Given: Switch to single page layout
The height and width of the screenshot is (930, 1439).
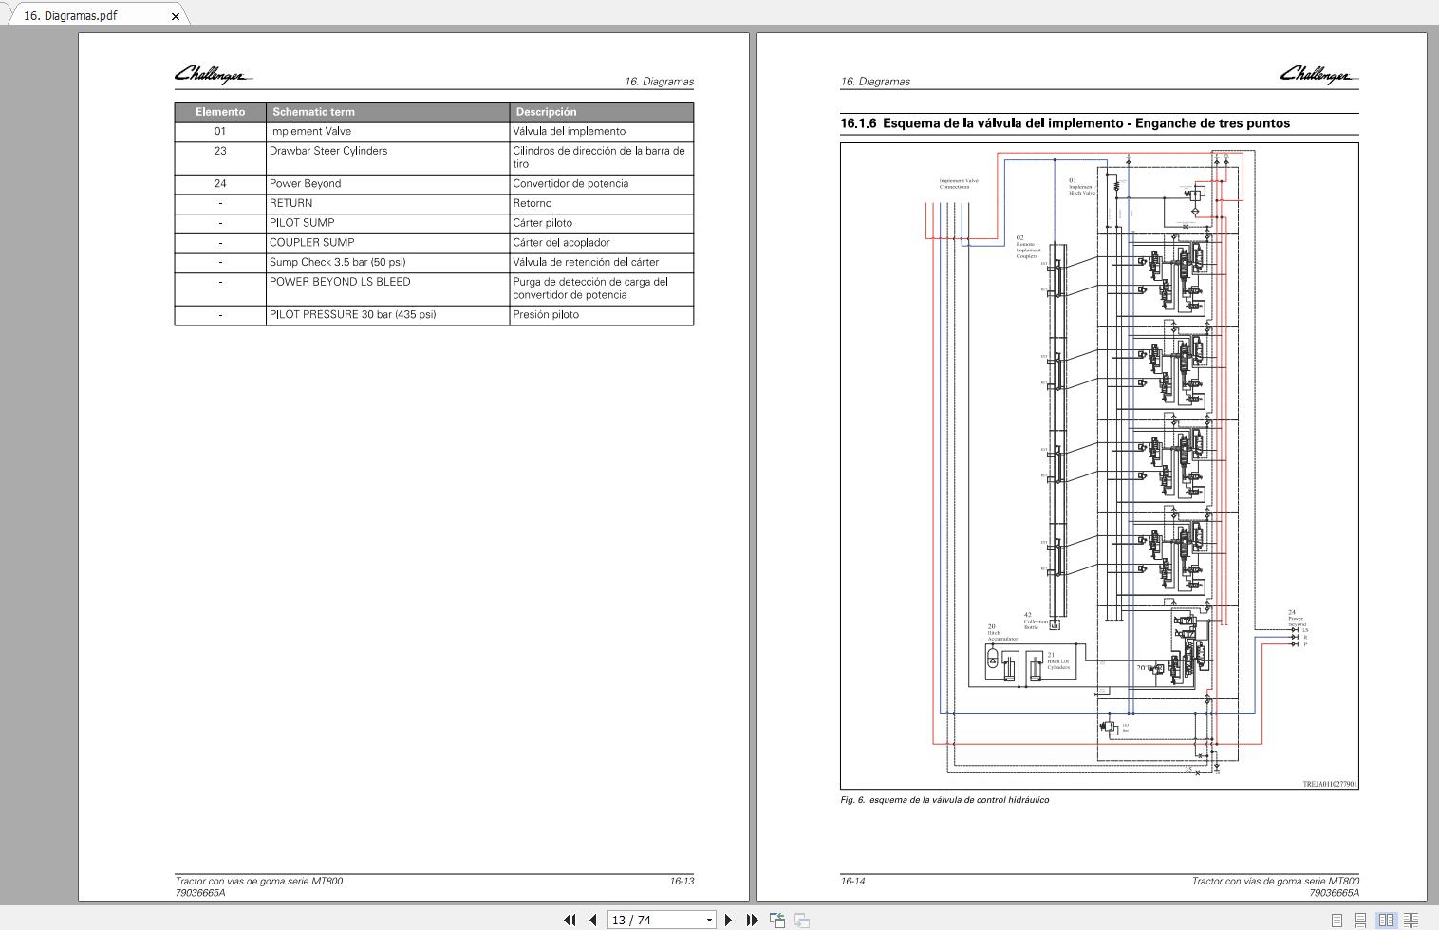Looking at the screenshot, I should [x=1336, y=920].
